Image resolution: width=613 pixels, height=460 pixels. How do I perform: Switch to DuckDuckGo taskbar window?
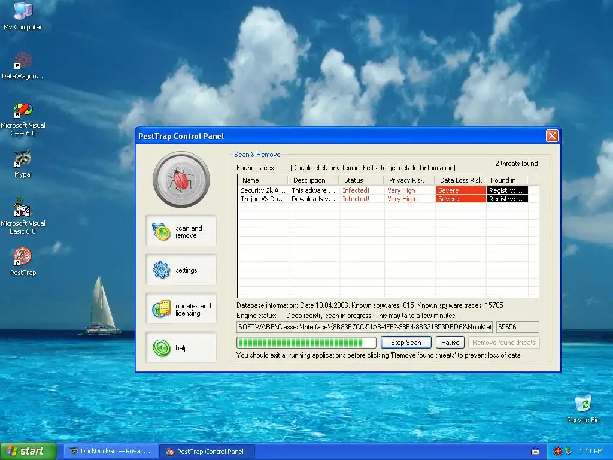pos(111,451)
